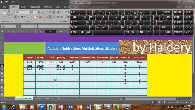Image resolution: width=195 pixels, height=110 pixels.
Task: Switch to the Formulas tab
Action: (x=48, y=7)
